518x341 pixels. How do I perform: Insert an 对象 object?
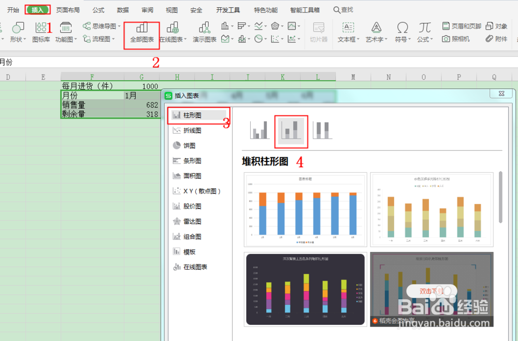click(497, 26)
